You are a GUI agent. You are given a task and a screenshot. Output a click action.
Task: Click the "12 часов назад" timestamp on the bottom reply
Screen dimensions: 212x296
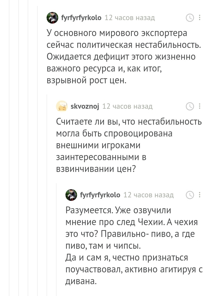coord(149,195)
